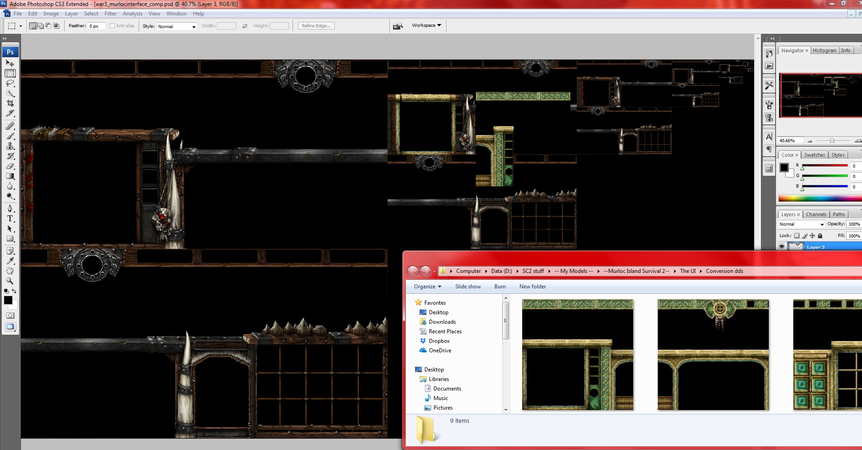Viewport: 862px width, 450px height.
Task: Click New folder in Explorer
Action: point(533,287)
